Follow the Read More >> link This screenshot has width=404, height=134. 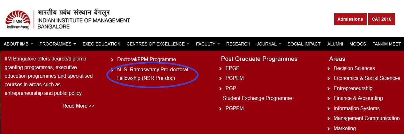point(79,106)
